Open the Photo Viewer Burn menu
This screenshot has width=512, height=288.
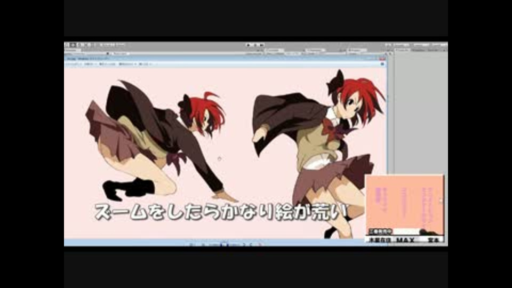tap(127, 64)
